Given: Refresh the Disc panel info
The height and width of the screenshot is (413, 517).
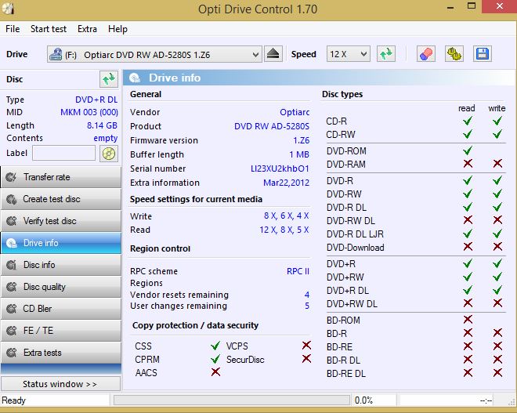Looking at the screenshot, I should pos(109,79).
